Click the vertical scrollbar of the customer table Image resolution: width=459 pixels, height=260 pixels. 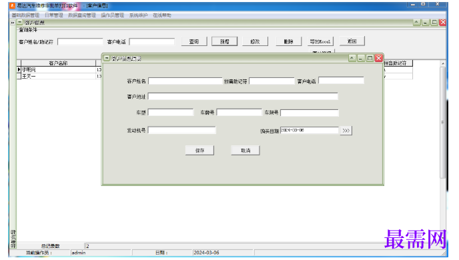click(442, 122)
